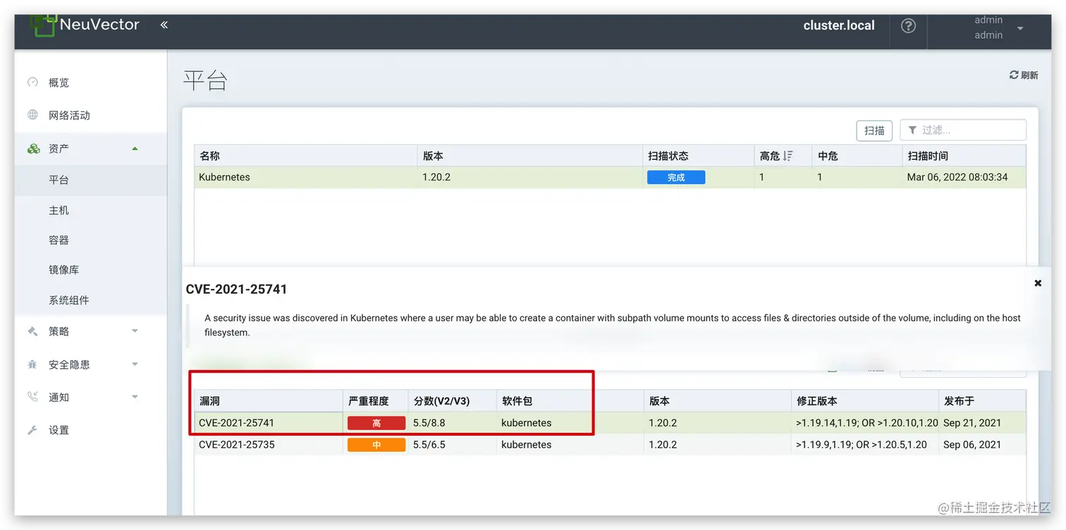Collapse the 资产 section arrow
The width and height of the screenshot is (1066, 530).
click(x=135, y=148)
